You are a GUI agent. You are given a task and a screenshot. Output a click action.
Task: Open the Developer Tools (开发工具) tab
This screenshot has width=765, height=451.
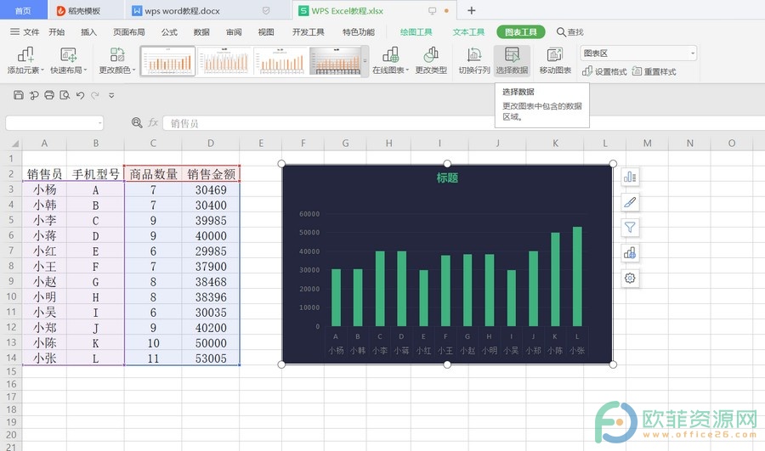point(309,32)
